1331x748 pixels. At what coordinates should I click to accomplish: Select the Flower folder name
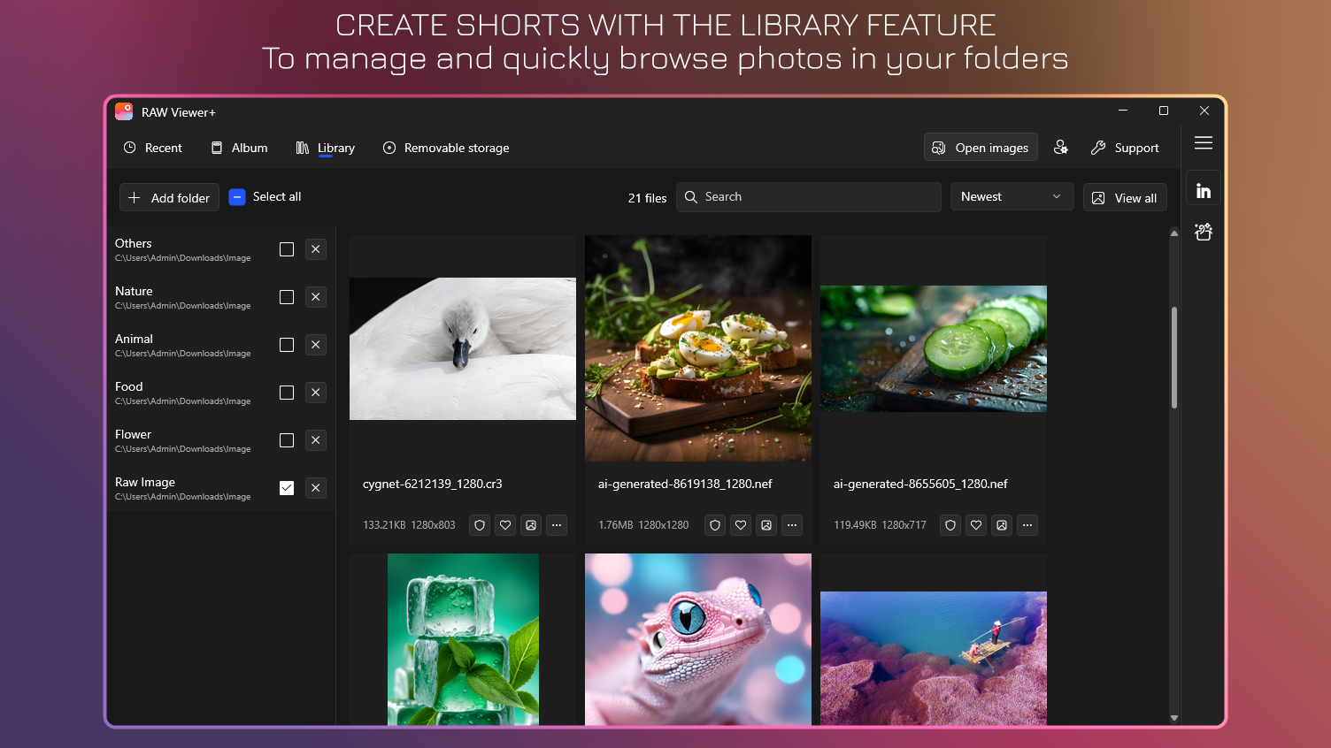(133, 434)
